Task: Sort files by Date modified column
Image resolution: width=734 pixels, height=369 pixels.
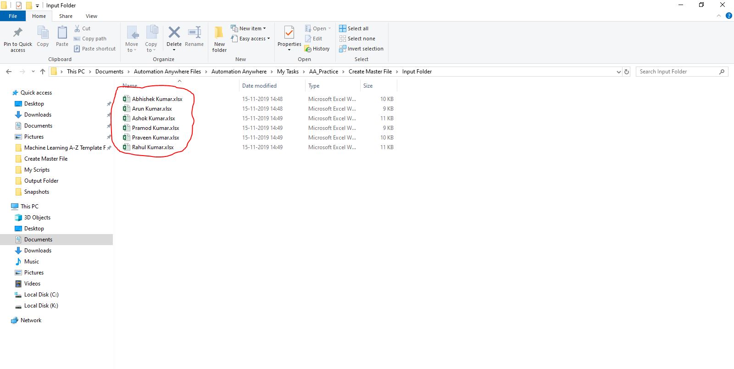Action: coord(259,86)
